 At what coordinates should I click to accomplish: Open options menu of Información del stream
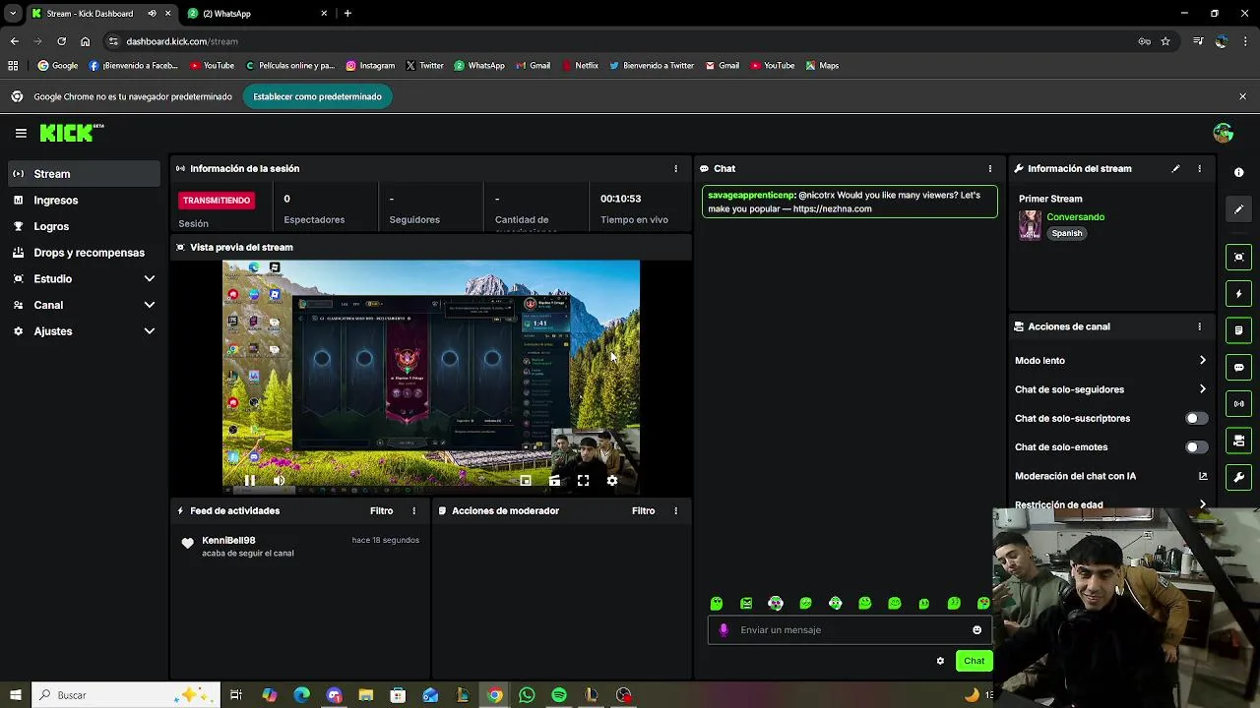click(x=1199, y=168)
